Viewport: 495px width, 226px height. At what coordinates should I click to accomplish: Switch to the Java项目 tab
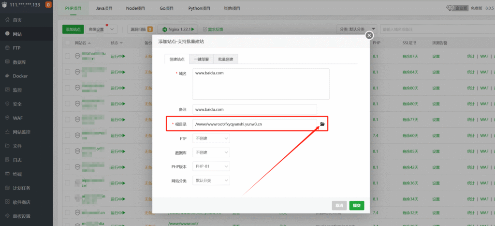point(104,8)
